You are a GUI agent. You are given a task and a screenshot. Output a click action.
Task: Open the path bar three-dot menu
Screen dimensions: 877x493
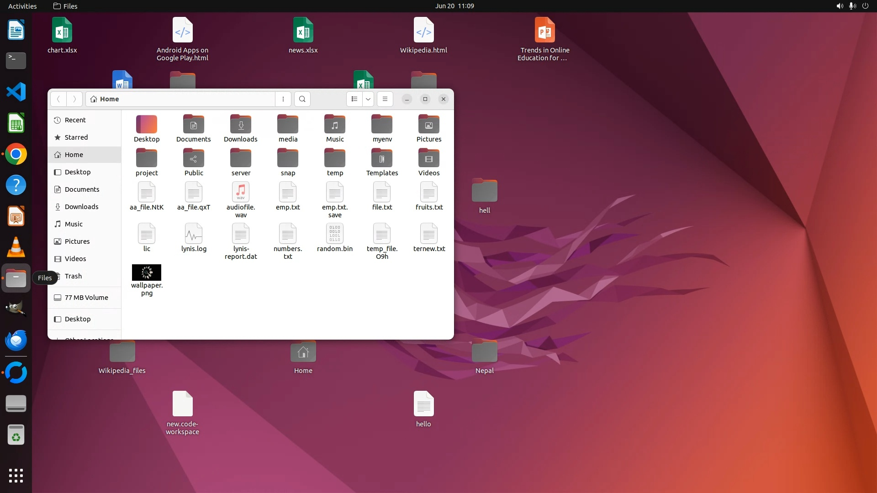pyautogui.click(x=283, y=99)
